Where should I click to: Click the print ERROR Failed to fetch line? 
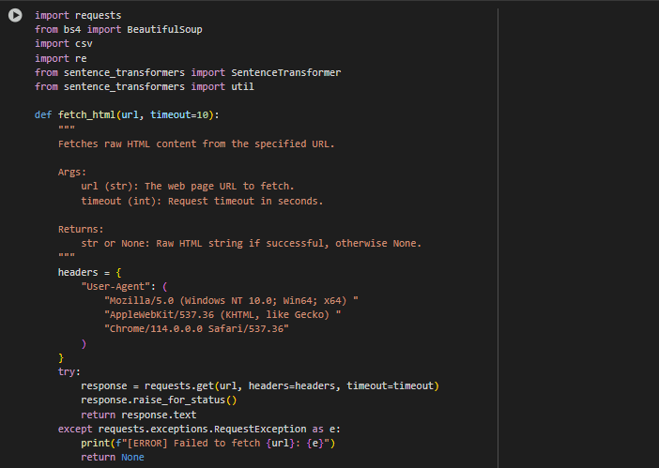[x=208, y=444]
